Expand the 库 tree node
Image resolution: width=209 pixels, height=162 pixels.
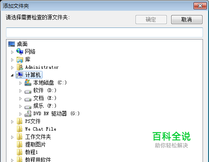point(12,60)
